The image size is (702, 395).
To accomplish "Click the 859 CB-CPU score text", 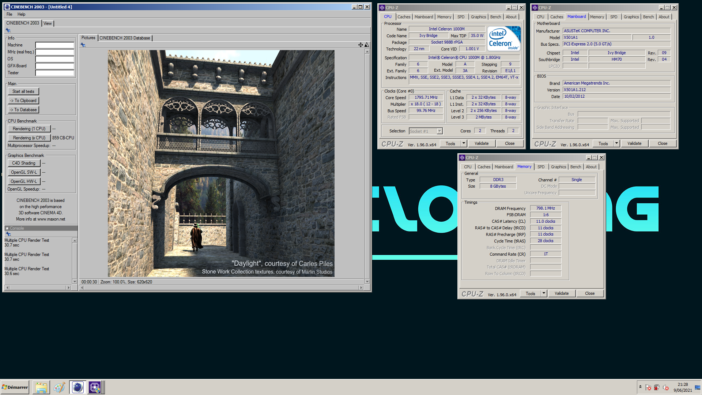I will tap(63, 138).
